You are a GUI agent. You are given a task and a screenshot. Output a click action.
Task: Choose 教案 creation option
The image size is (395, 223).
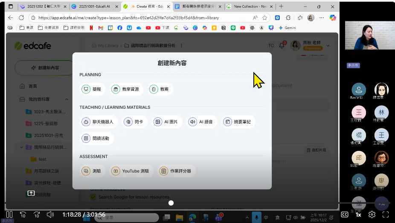[x=160, y=89]
